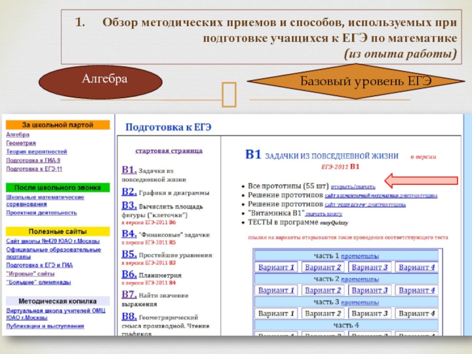Open the "Большие" олимпиады link
472x354 pixels.
[38, 283]
